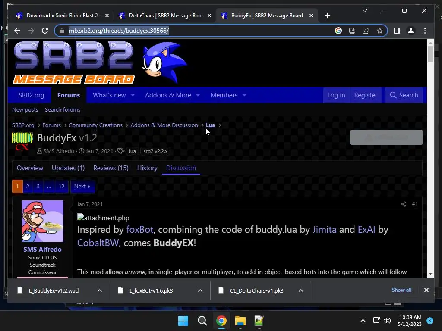This screenshot has height=331, width=442.
Task: Open Windows taskbar search
Action: coord(202,321)
